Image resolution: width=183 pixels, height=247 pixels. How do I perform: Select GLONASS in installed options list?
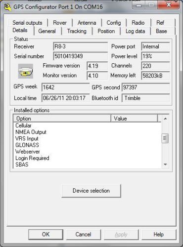click(27, 145)
